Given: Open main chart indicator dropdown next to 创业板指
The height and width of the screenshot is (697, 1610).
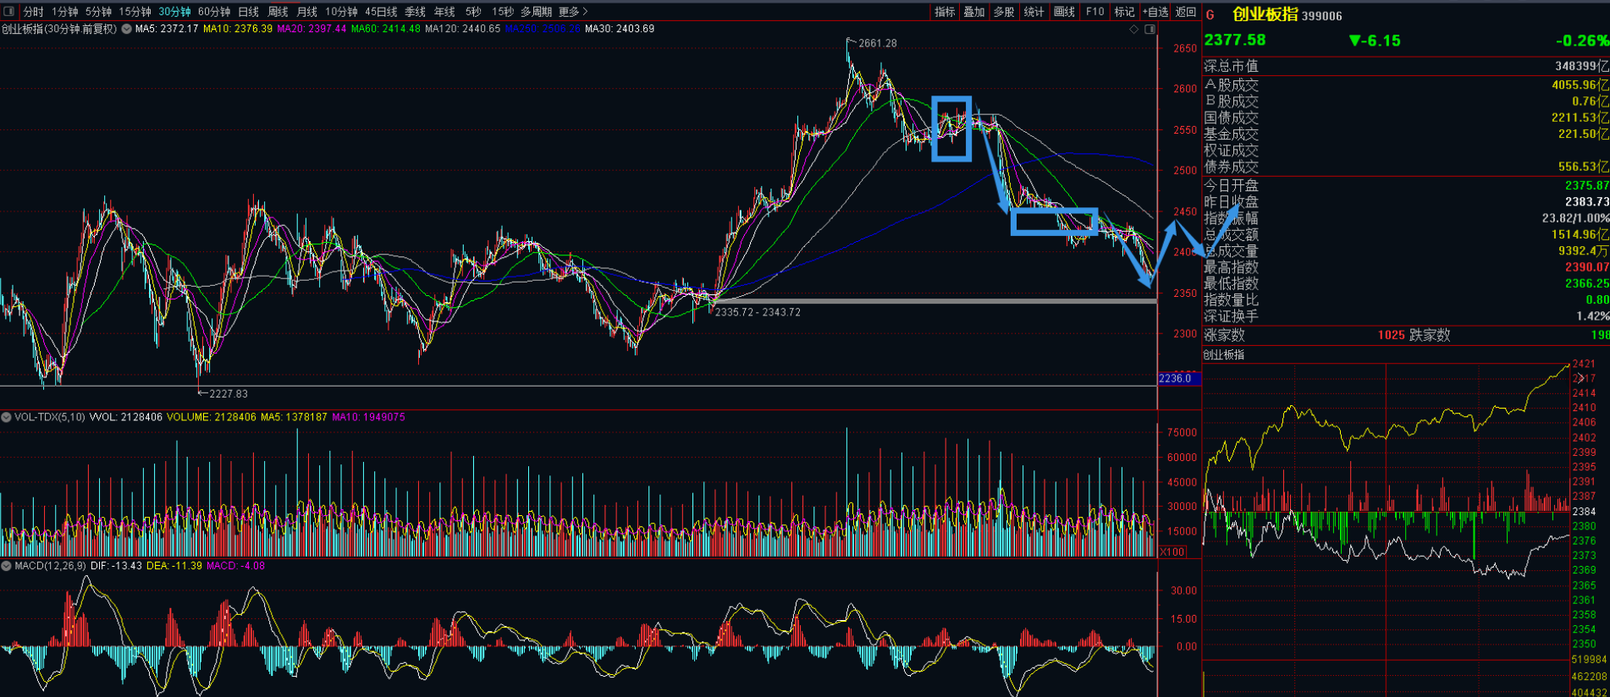Looking at the screenshot, I should coord(126,29).
